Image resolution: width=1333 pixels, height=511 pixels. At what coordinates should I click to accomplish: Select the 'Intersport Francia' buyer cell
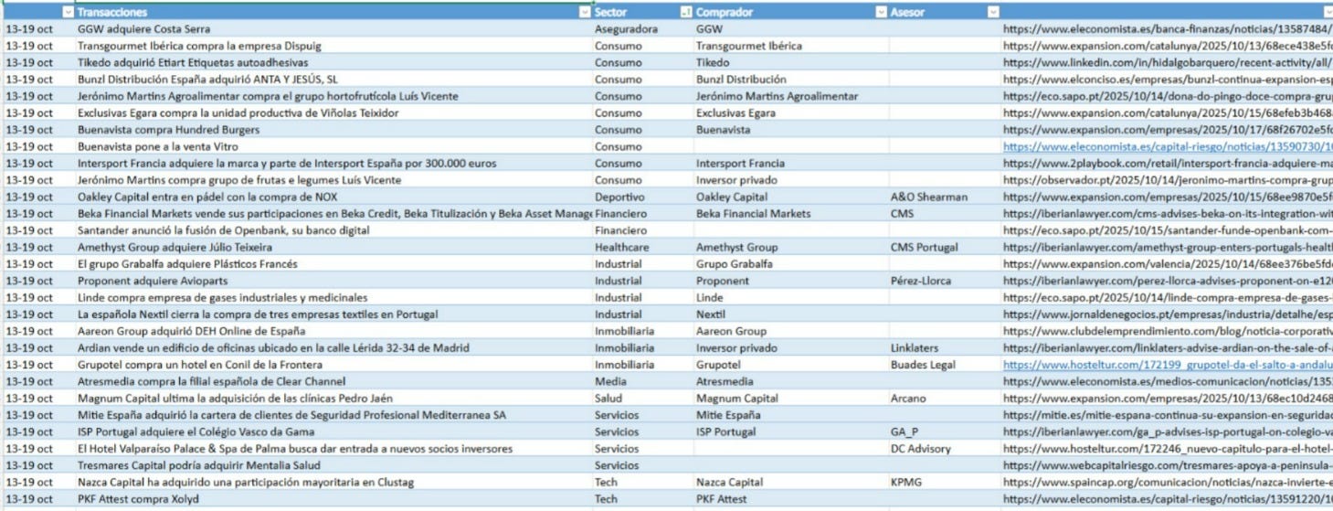click(x=790, y=164)
